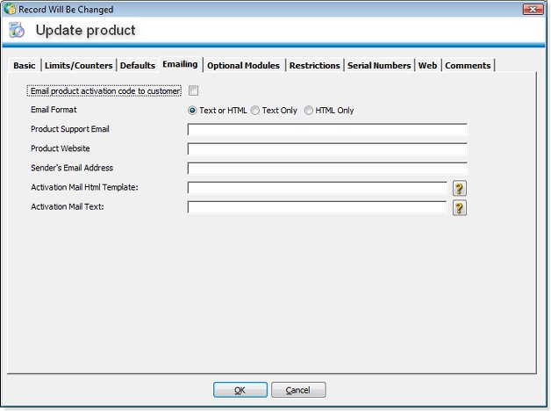Click the Update product header icon
The width and height of the screenshot is (551, 411).
tap(17, 31)
